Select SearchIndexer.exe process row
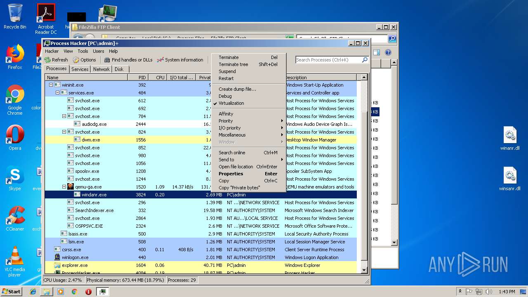 point(200,210)
